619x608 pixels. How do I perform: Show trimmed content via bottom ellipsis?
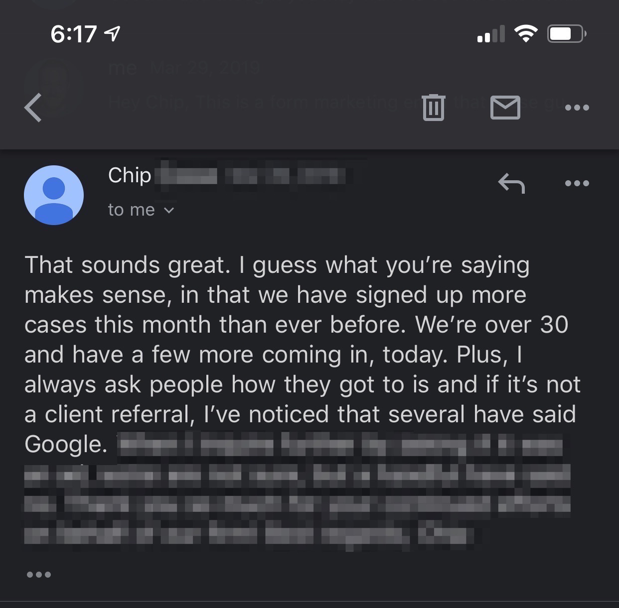click(x=39, y=575)
